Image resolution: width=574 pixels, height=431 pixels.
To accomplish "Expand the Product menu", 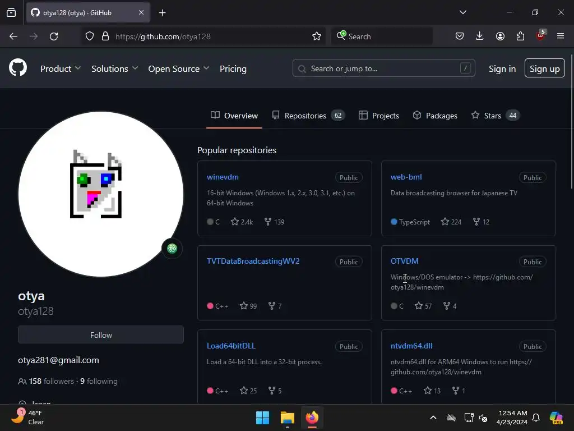I will pyautogui.click(x=61, y=68).
